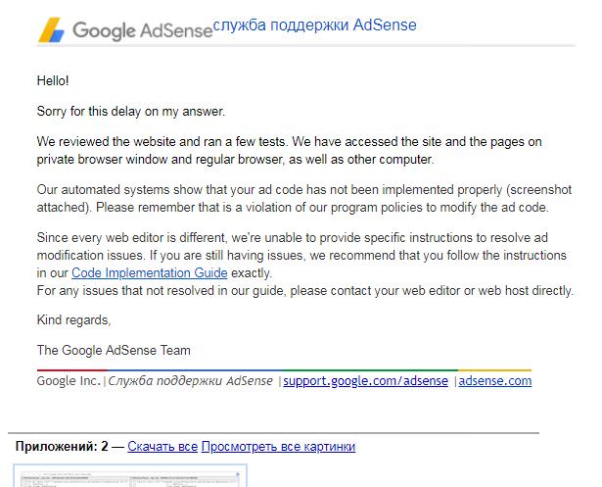Click the Hello! greeting line
The height and width of the screenshot is (487, 602).
click(53, 81)
